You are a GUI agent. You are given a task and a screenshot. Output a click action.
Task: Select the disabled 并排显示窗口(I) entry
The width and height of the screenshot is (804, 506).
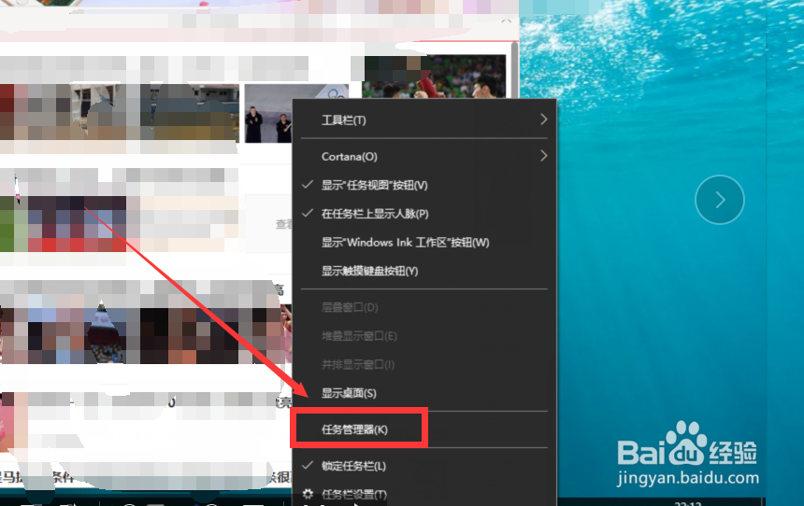coord(424,365)
